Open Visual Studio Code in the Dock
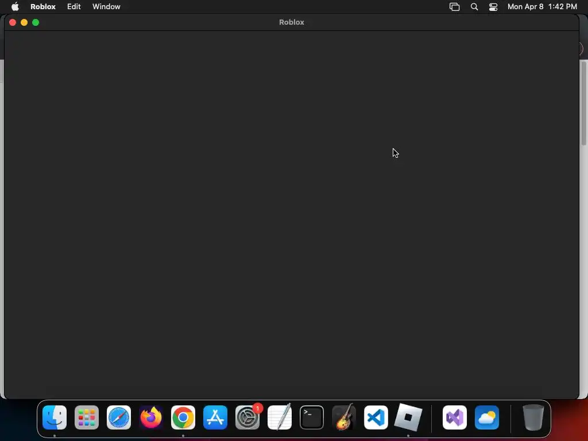Image resolution: width=588 pixels, height=441 pixels. (x=376, y=417)
